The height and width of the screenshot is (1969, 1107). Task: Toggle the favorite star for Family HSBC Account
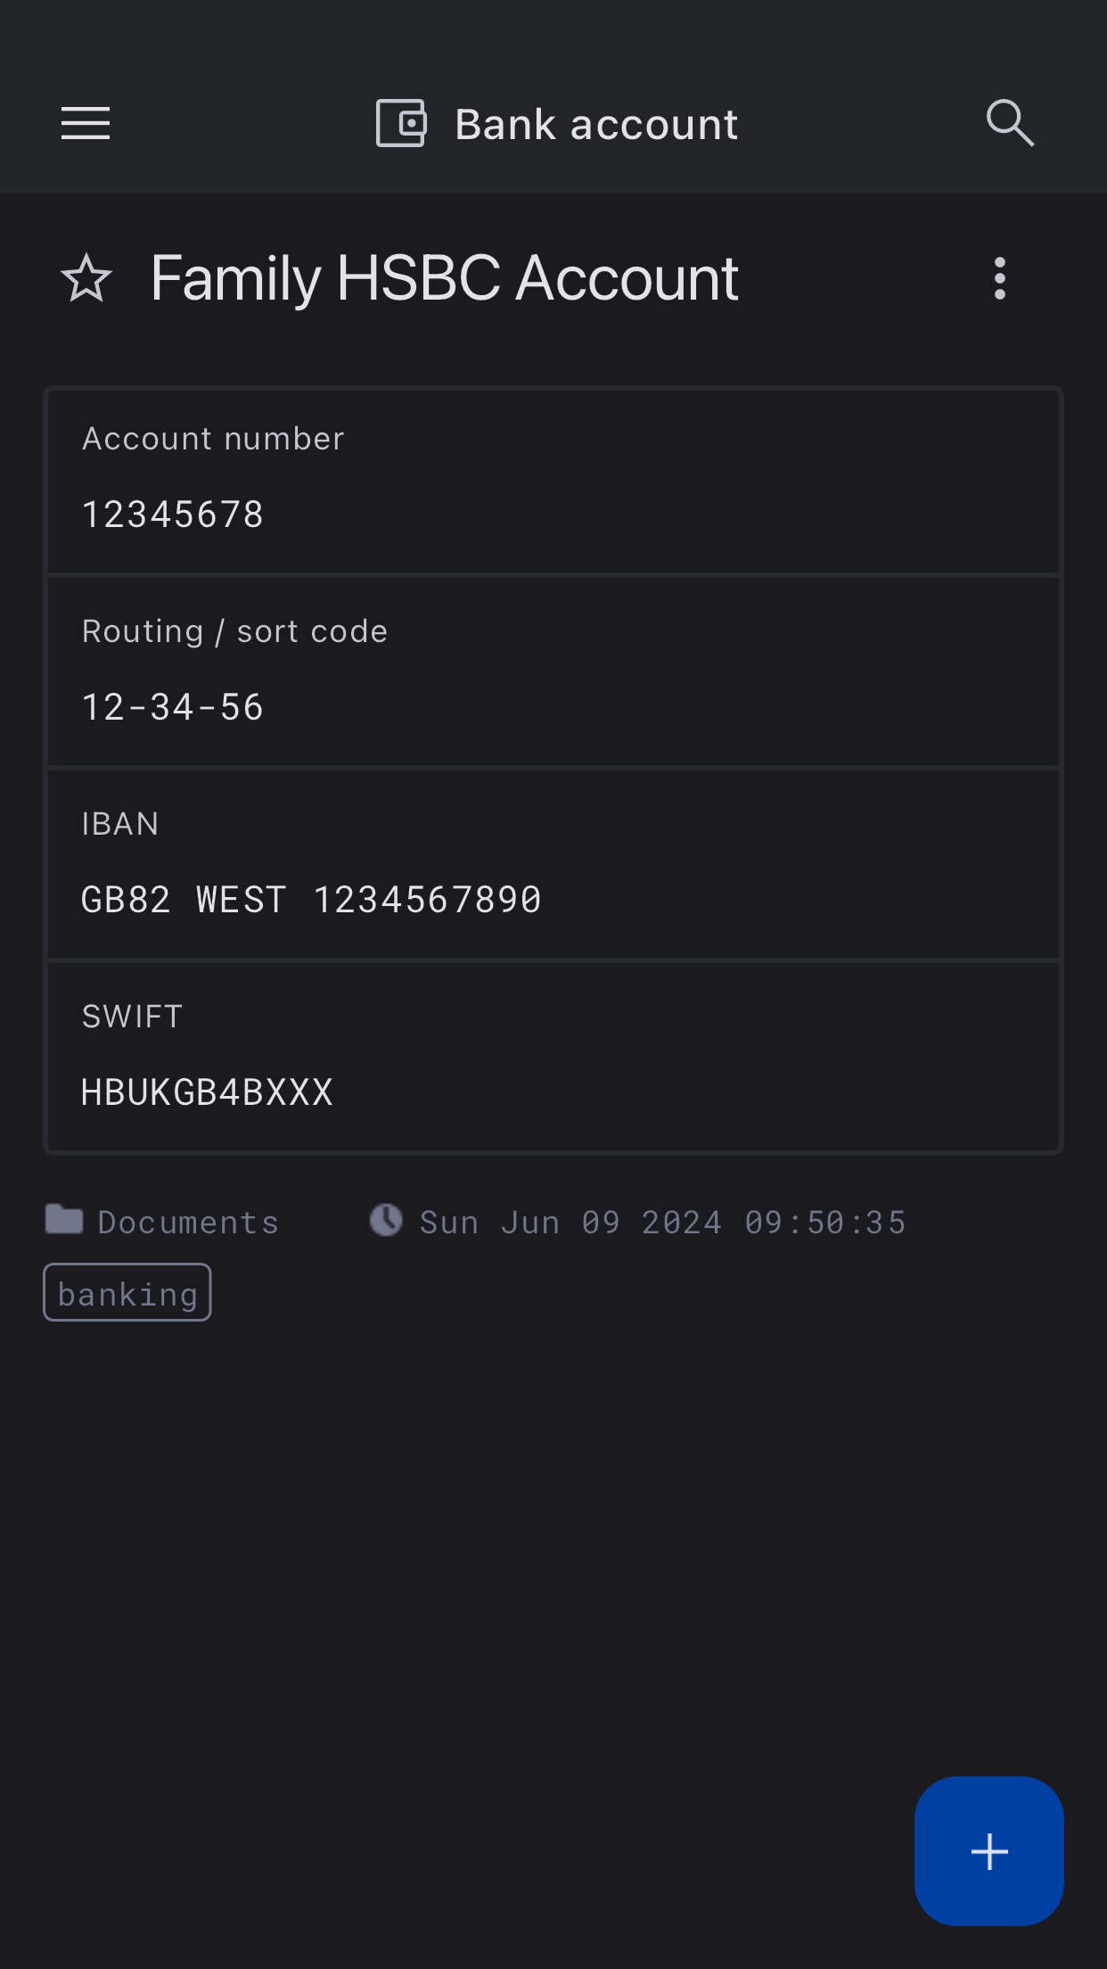coord(86,278)
